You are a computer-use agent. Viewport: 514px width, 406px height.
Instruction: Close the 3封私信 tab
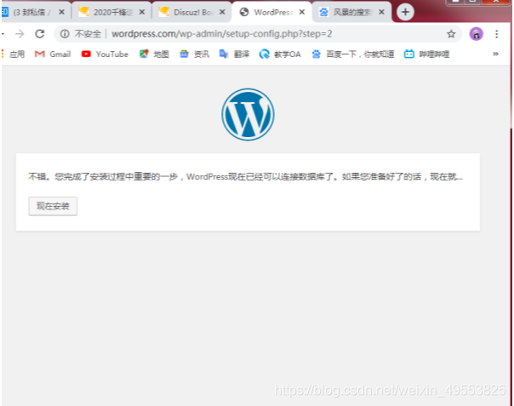[61, 12]
